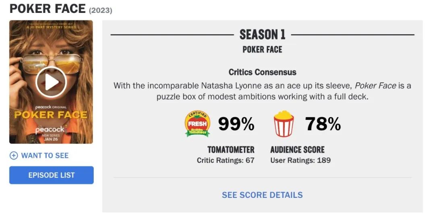
Task: Select the 99% Tomatometer score
Action: coord(236,124)
